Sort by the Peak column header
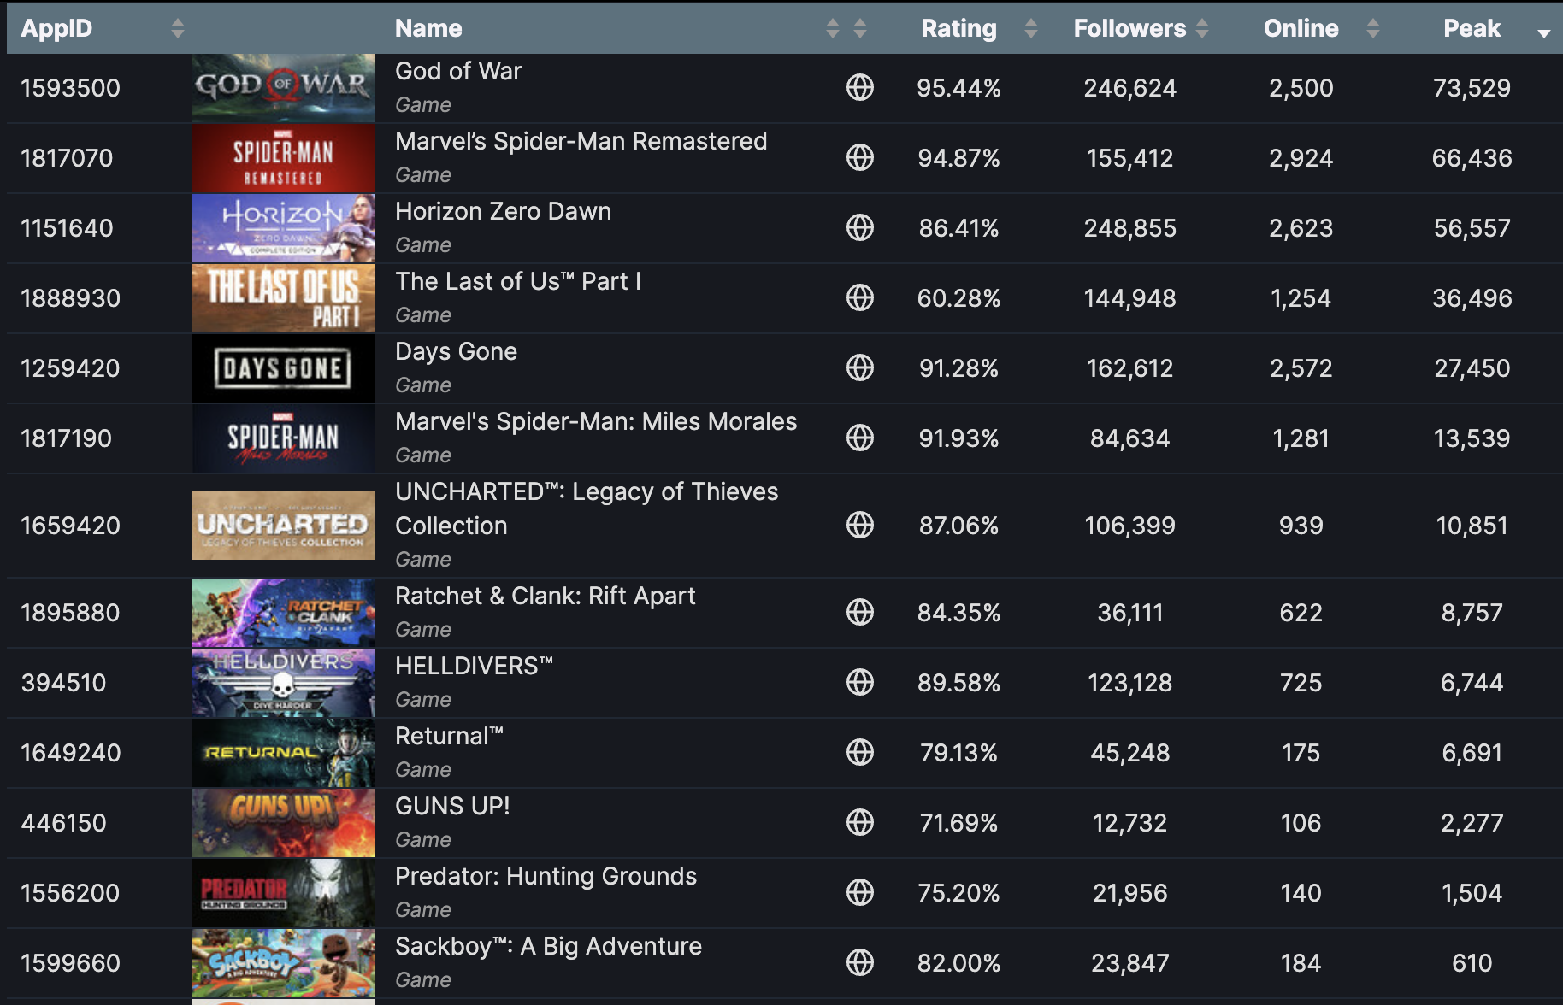Viewport: 1563px width, 1005px height. [x=1472, y=28]
